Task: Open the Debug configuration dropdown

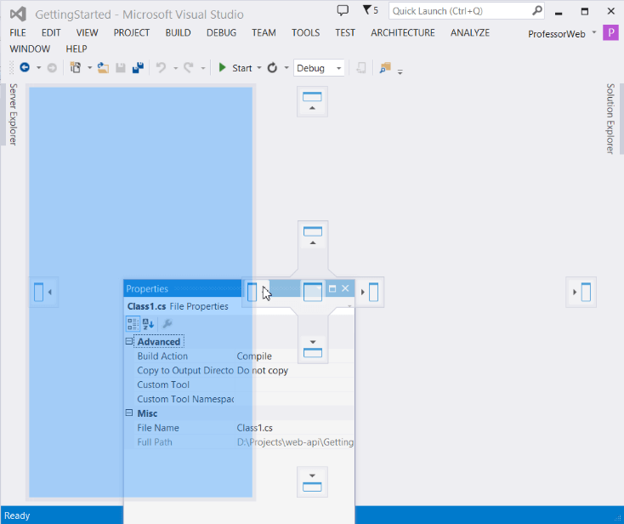Action: click(x=319, y=68)
